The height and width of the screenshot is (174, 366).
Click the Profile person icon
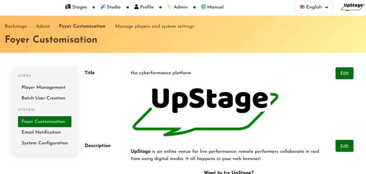[x=136, y=7]
